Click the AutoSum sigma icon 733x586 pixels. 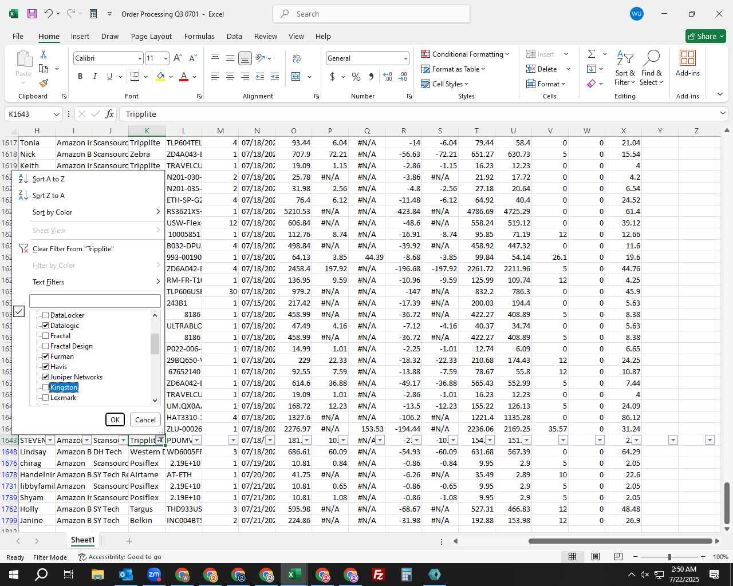point(592,54)
